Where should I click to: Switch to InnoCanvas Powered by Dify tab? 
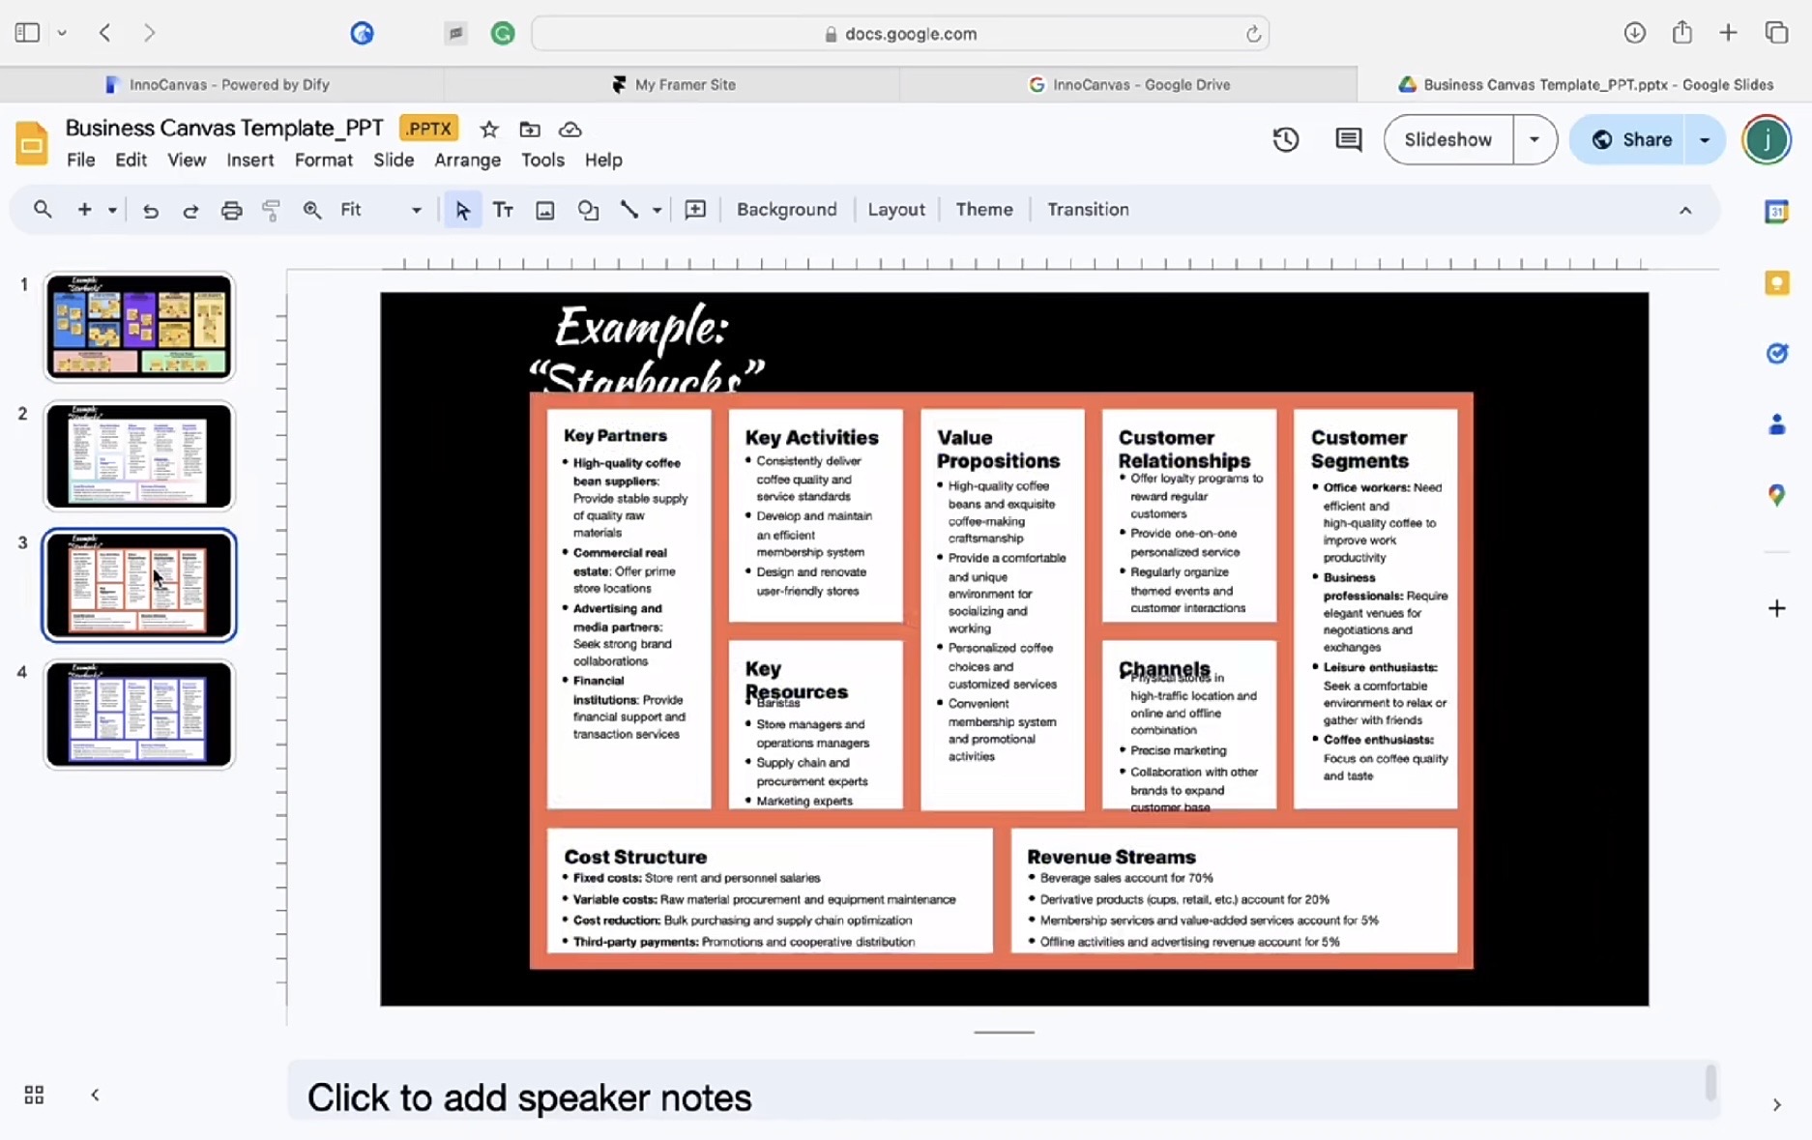221,84
